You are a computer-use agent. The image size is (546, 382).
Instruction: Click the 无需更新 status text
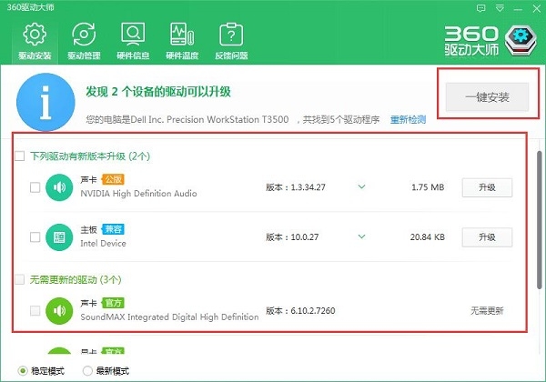pos(487,310)
